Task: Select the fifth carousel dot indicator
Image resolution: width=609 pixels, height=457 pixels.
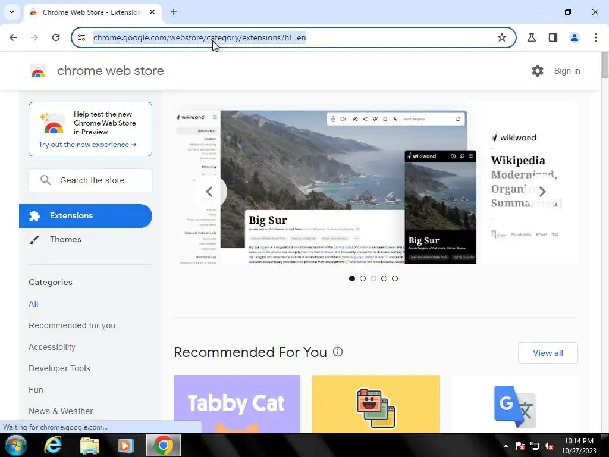Action: tap(395, 278)
